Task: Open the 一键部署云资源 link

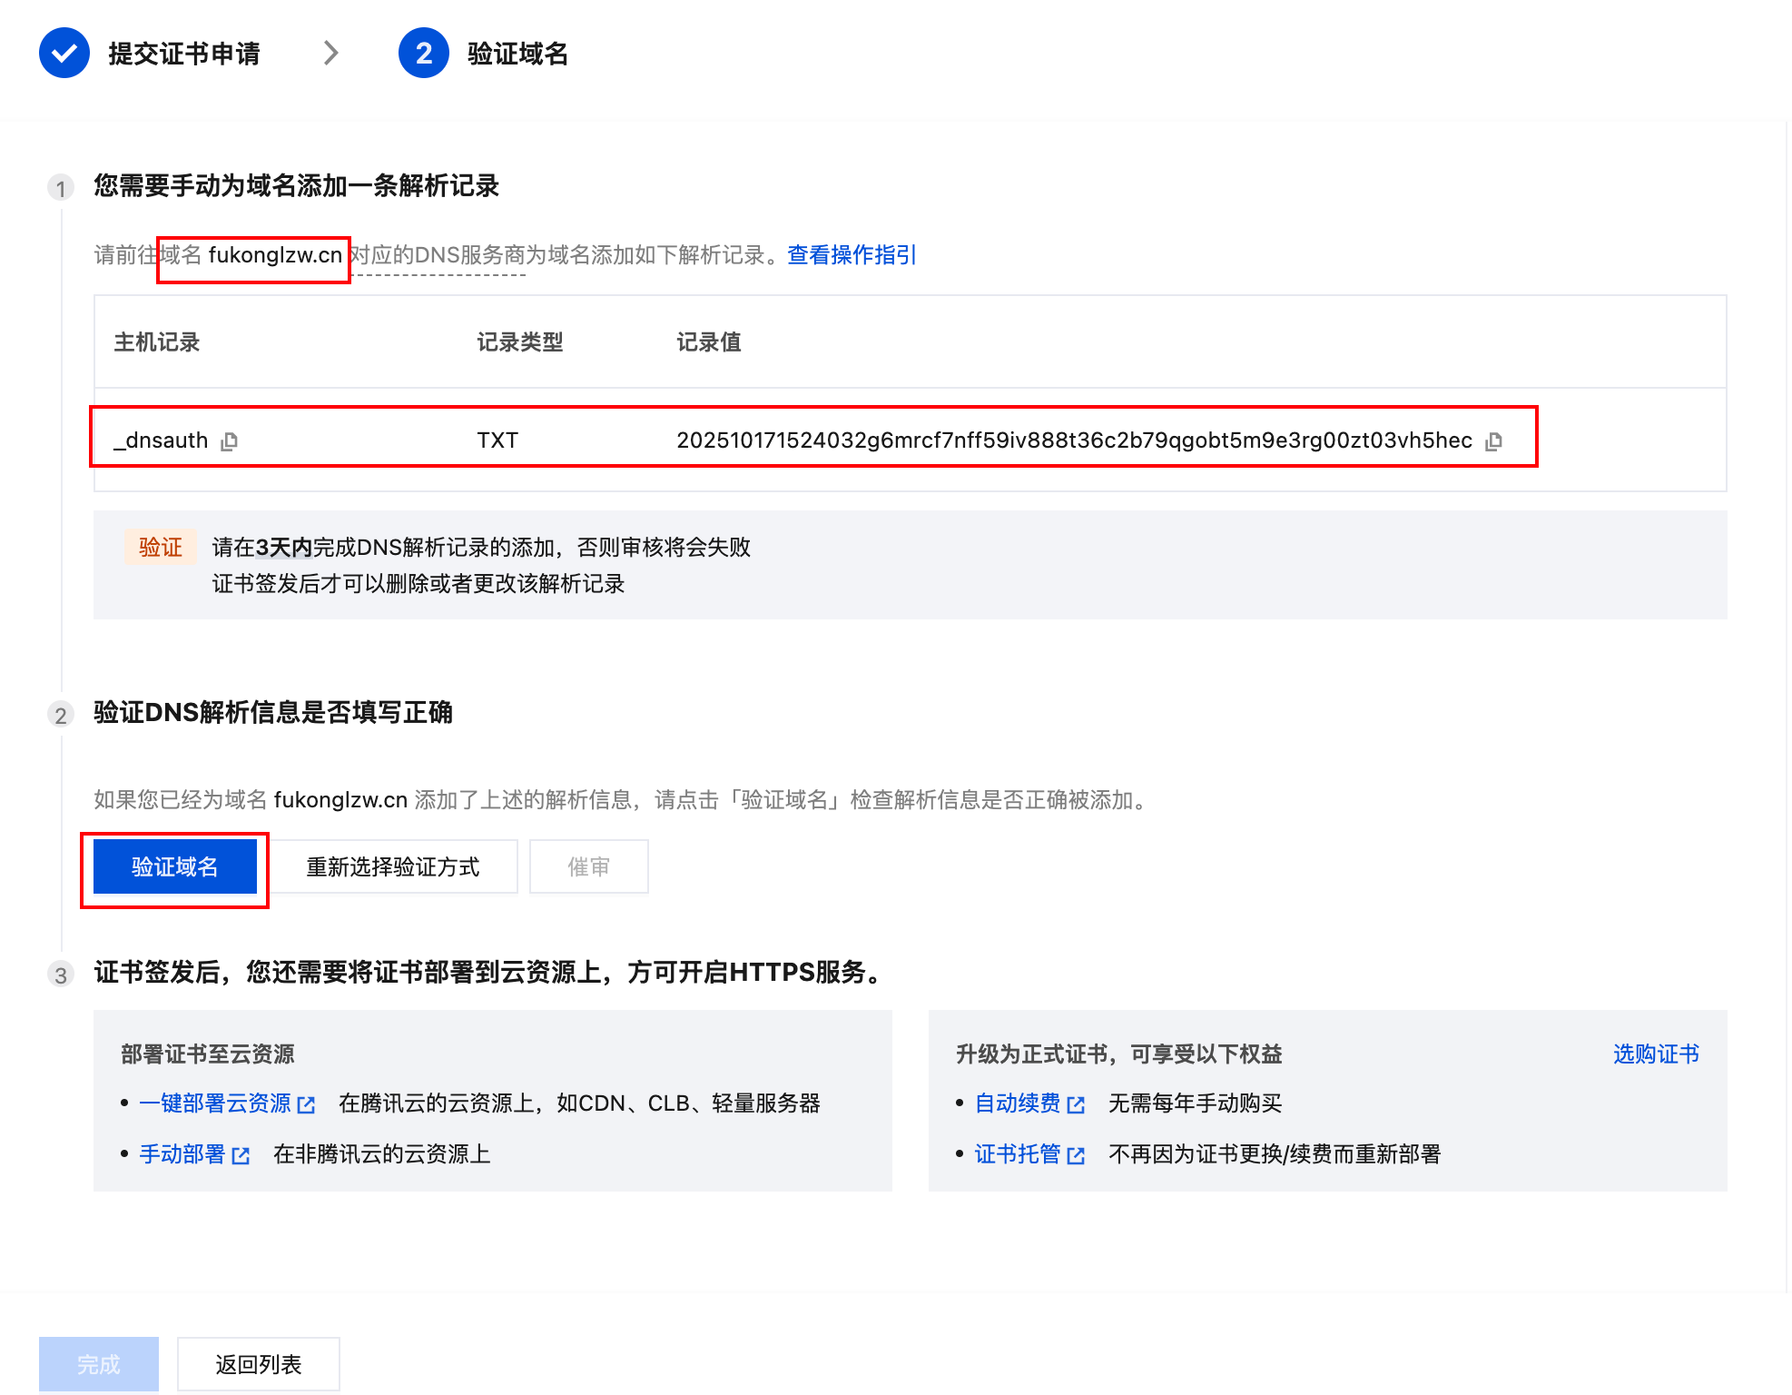Action: click(214, 1103)
